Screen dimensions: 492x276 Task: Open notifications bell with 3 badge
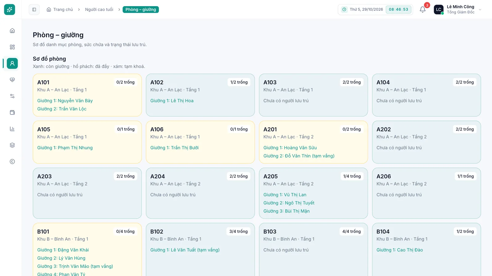coord(423,10)
